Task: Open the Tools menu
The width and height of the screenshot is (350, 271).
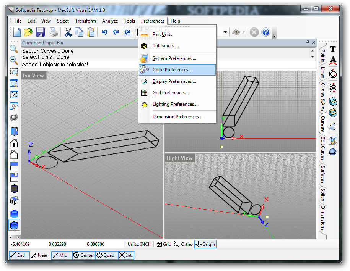Action: 129,21
